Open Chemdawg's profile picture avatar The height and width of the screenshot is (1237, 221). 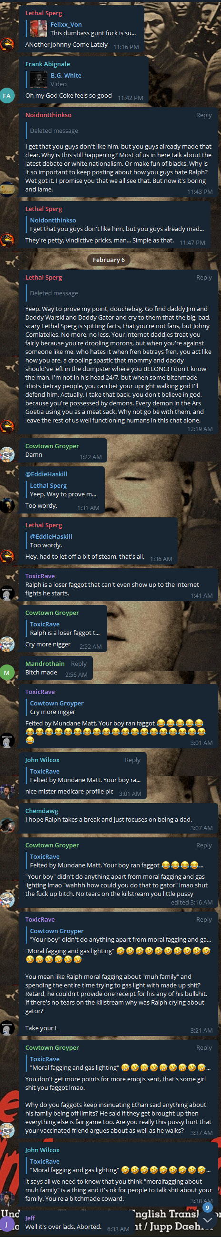7,825
